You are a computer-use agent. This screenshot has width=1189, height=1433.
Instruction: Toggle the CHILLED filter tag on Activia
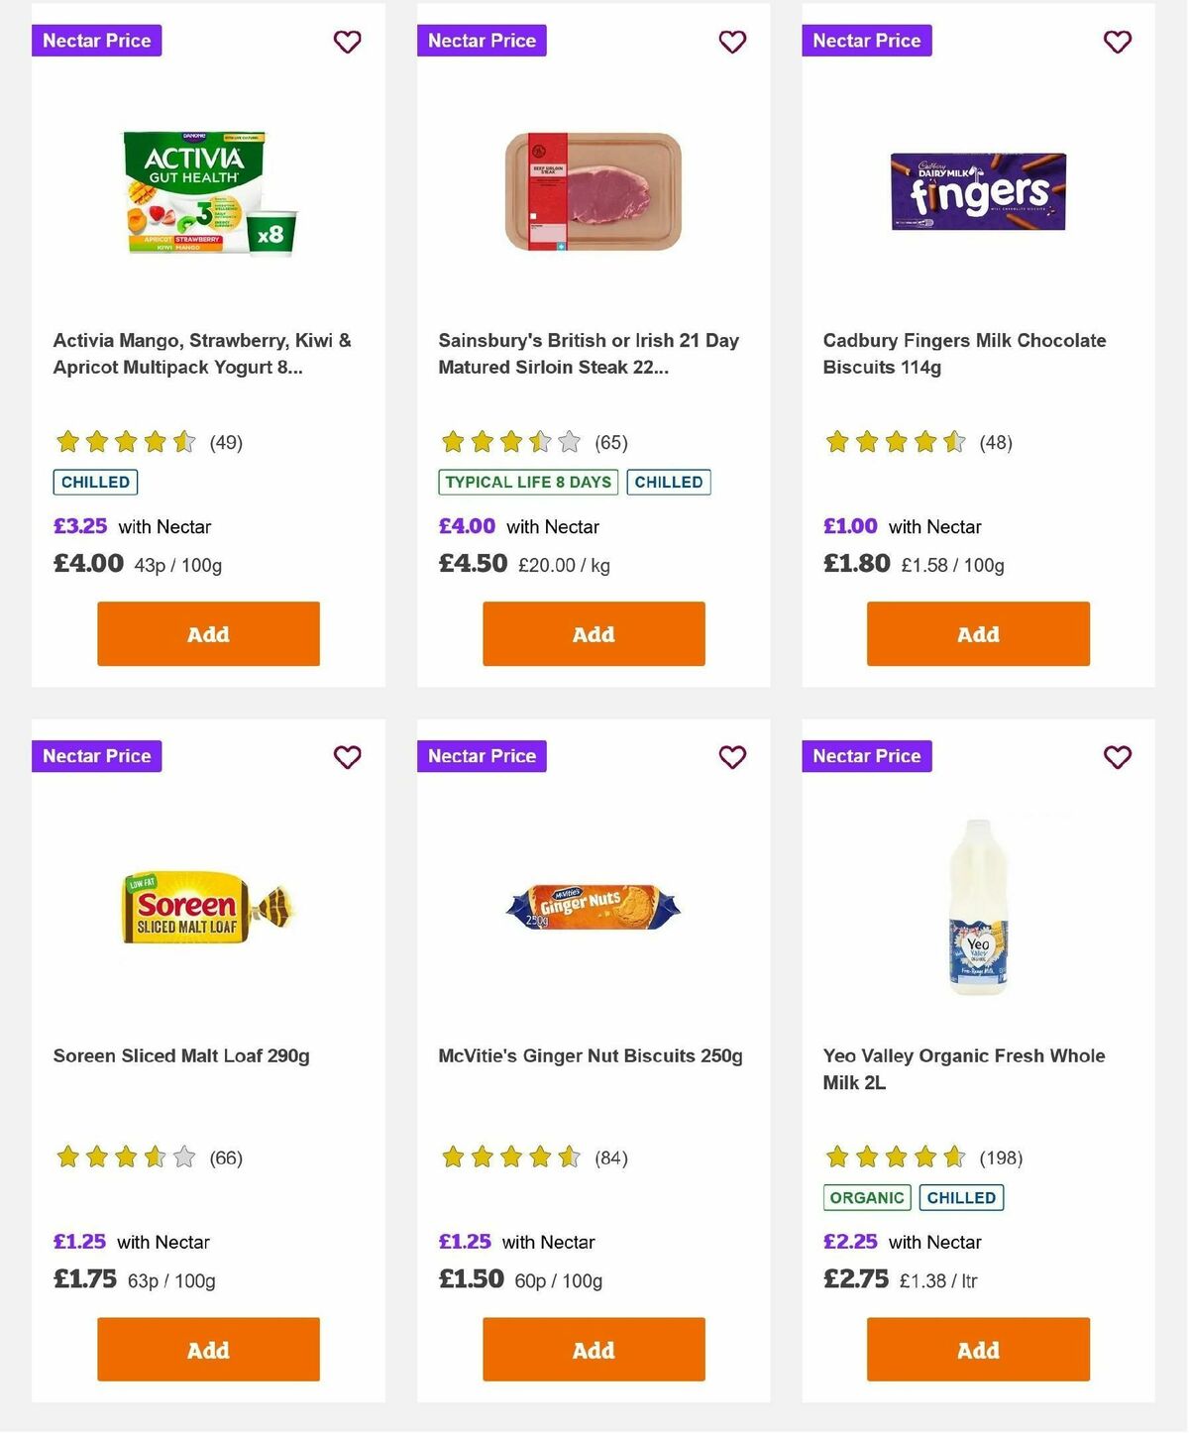click(x=95, y=483)
